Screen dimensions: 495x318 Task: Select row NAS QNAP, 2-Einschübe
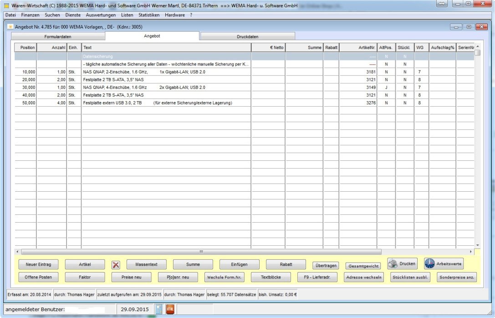pyautogui.click(x=245, y=72)
